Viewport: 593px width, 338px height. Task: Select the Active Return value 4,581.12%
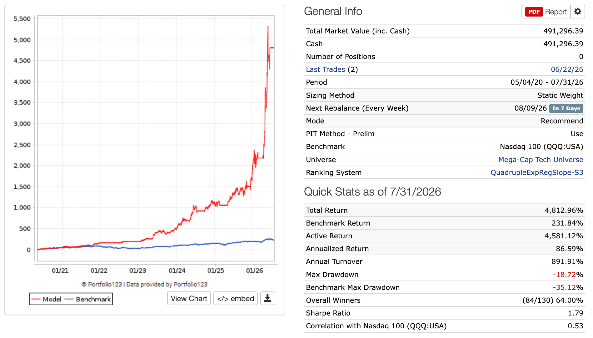[x=564, y=236]
